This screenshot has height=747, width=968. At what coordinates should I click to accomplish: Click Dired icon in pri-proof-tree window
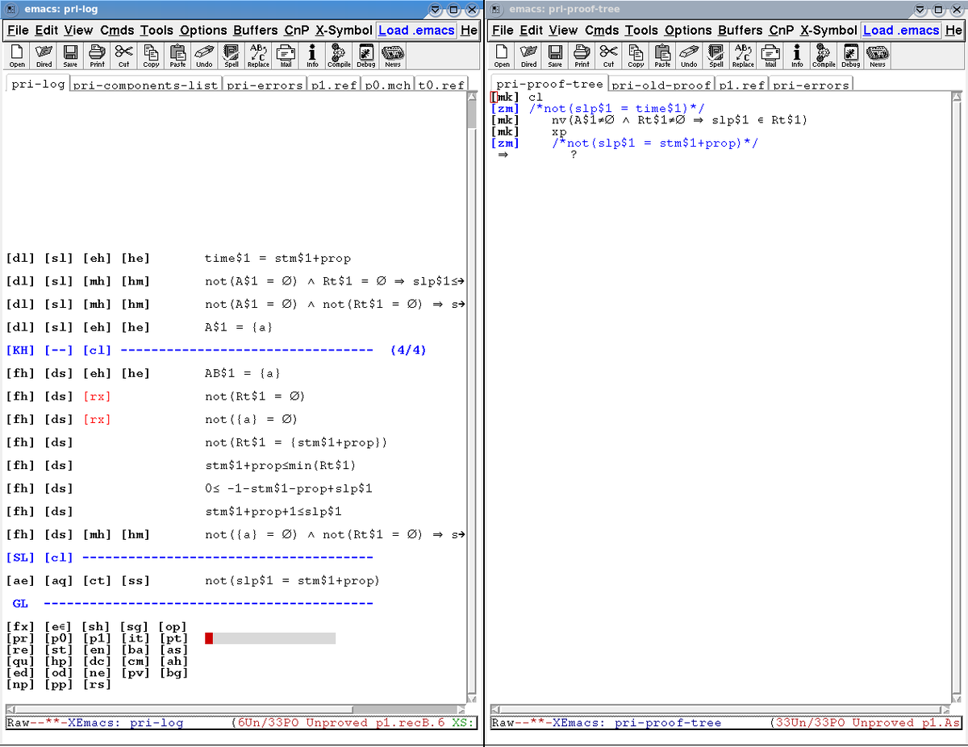(x=529, y=55)
